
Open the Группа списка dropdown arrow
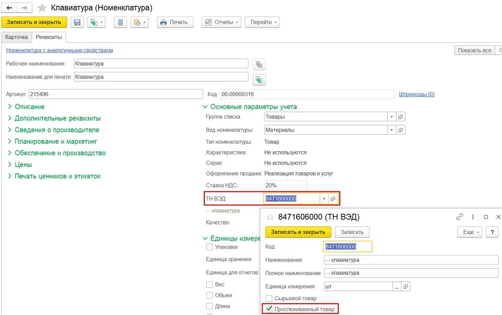[392, 117]
